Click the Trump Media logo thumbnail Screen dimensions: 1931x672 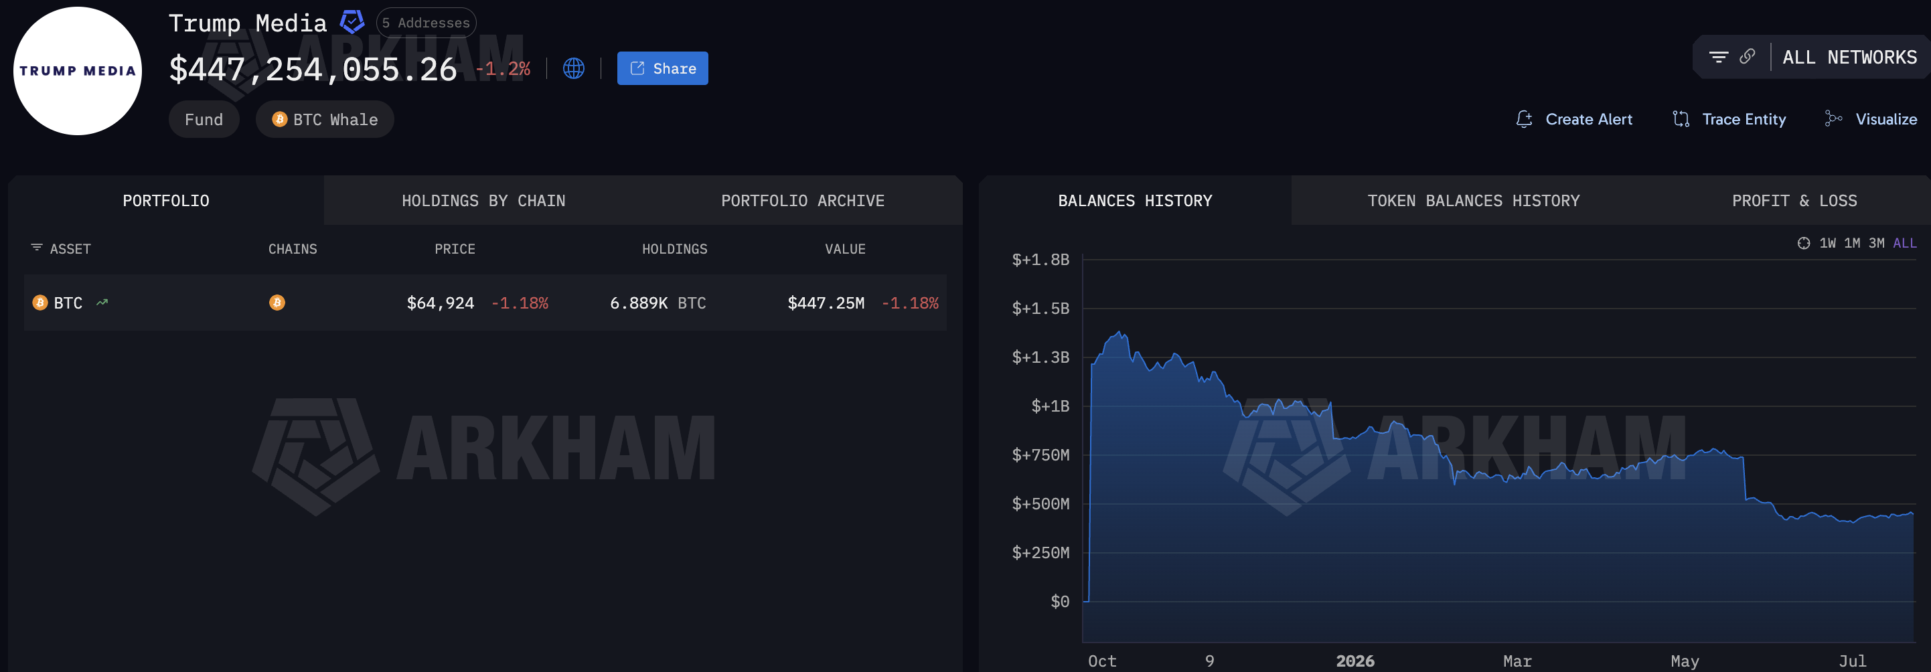pyautogui.click(x=77, y=71)
